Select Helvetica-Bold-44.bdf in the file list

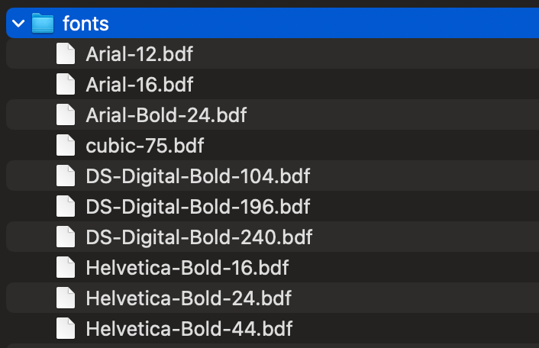point(189,329)
